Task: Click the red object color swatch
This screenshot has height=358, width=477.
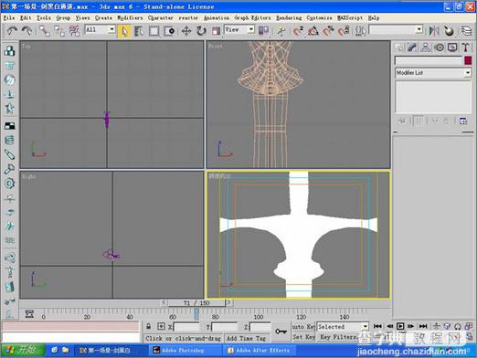Action: click(468, 60)
